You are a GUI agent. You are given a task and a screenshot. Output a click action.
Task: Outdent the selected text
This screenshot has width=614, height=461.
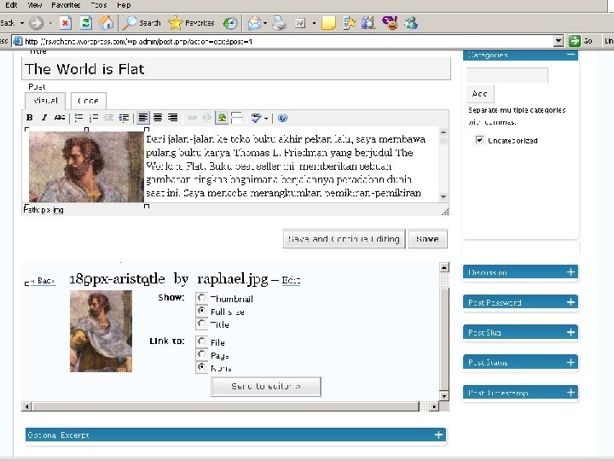coord(109,117)
